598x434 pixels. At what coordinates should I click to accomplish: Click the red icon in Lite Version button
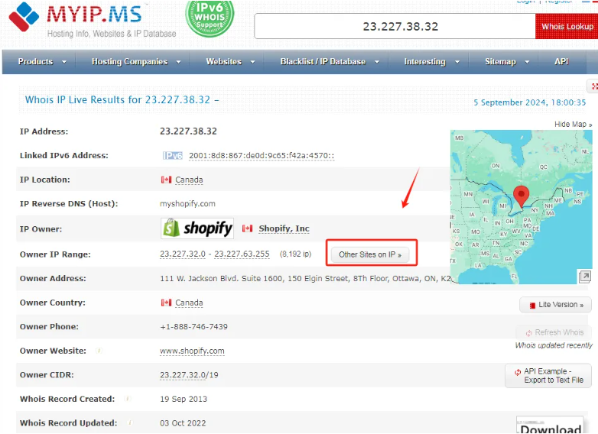tap(532, 305)
